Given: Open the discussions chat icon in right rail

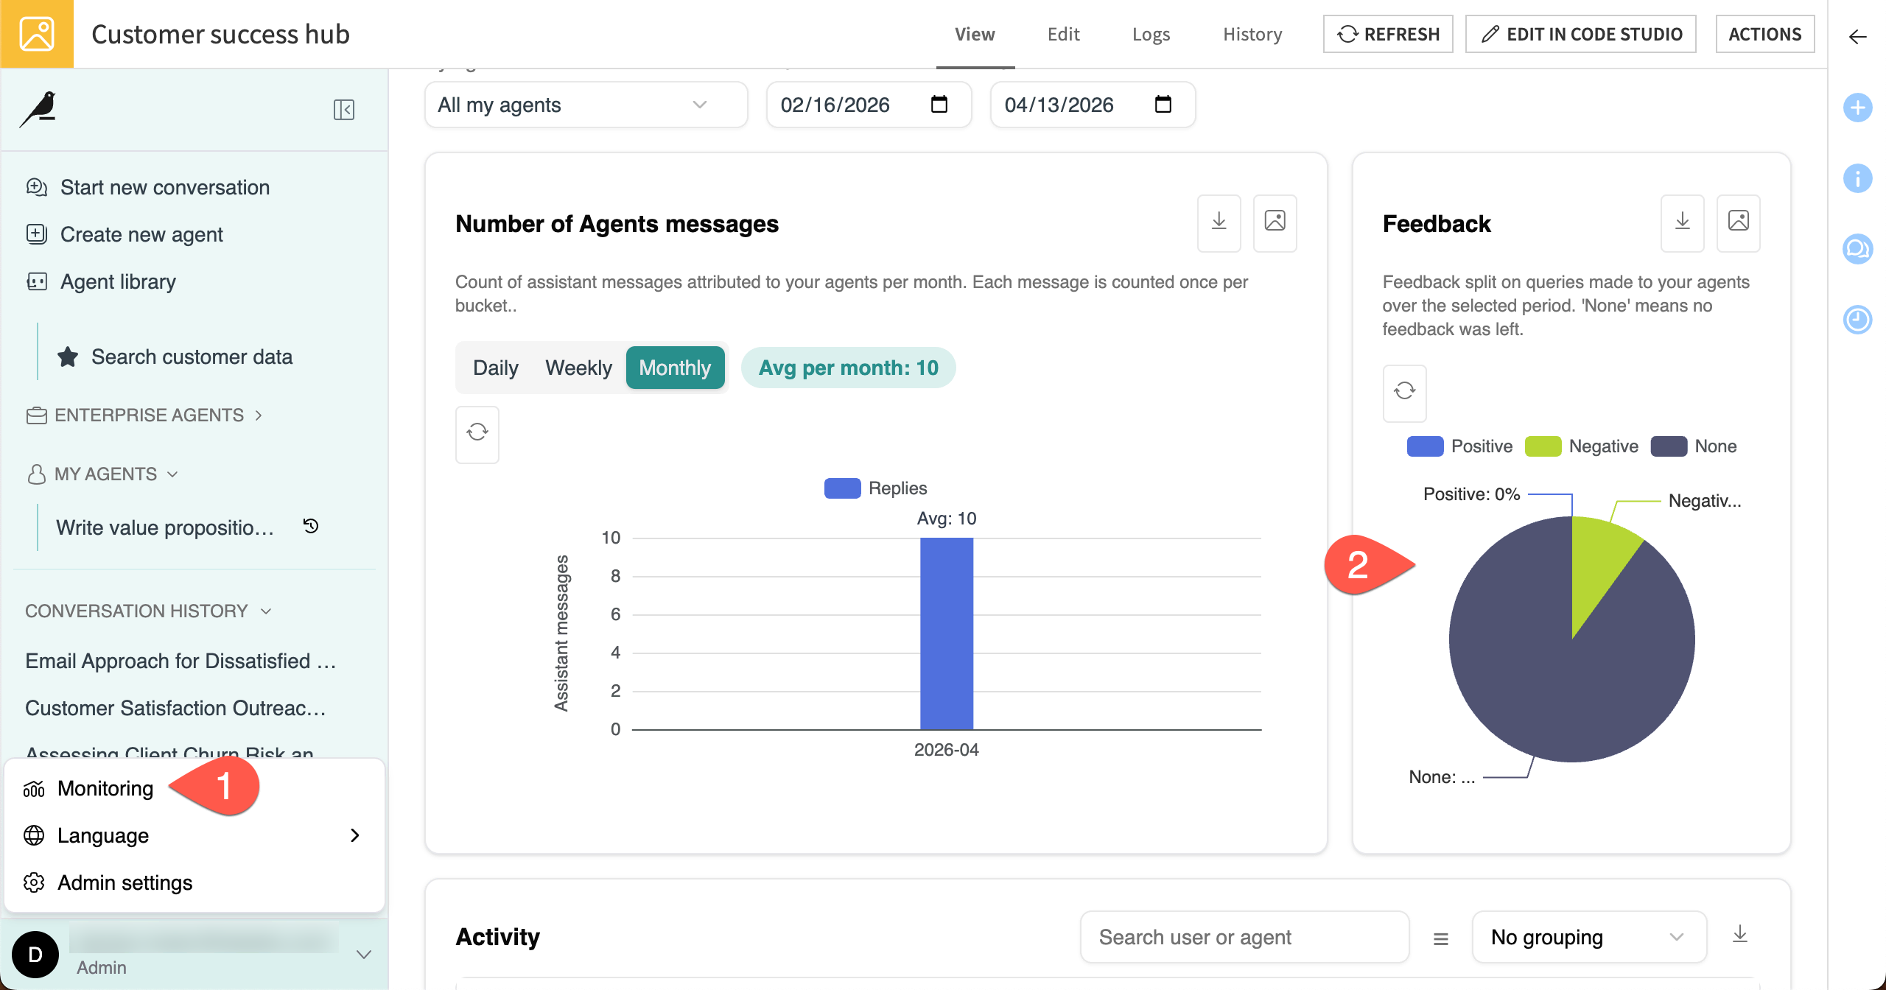Looking at the screenshot, I should [x=1857, y=249].
